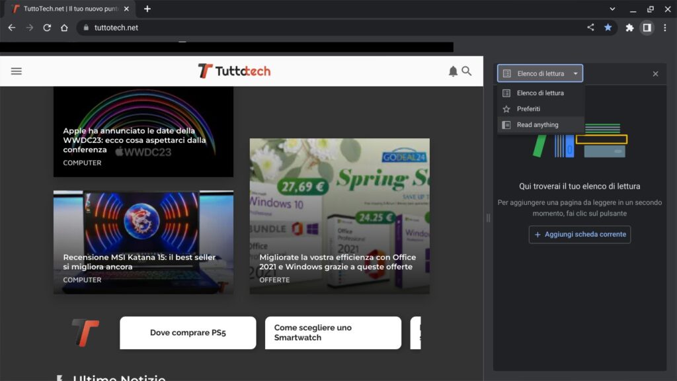Open the Chrome side panel icon

point(648,27)
